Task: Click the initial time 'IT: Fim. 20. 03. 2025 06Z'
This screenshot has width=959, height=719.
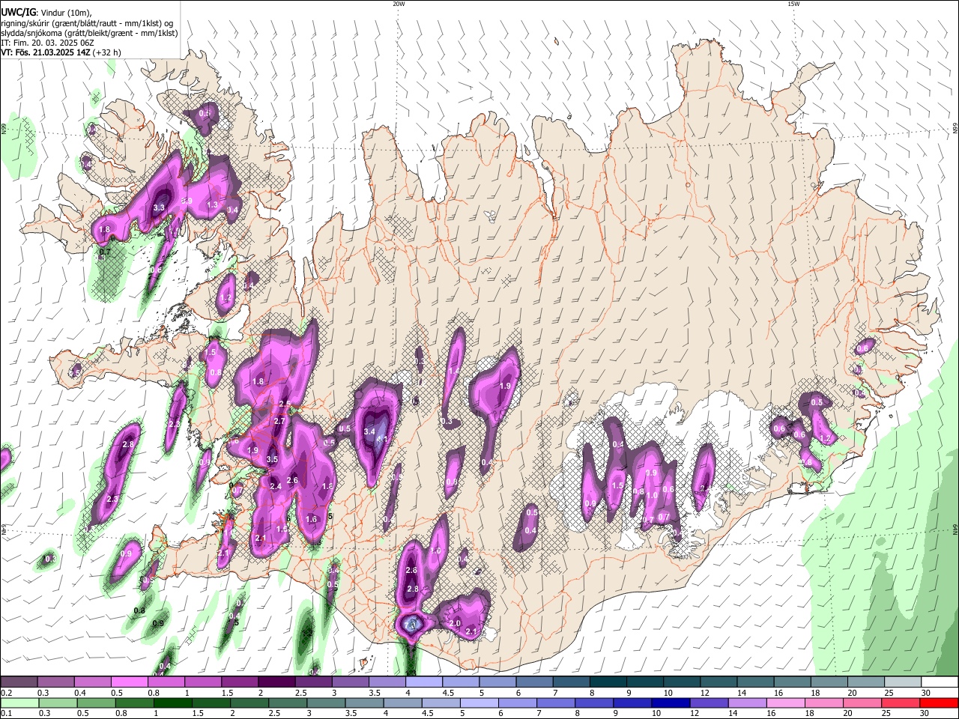Action: pyautogui.click(x=47, y=43)
